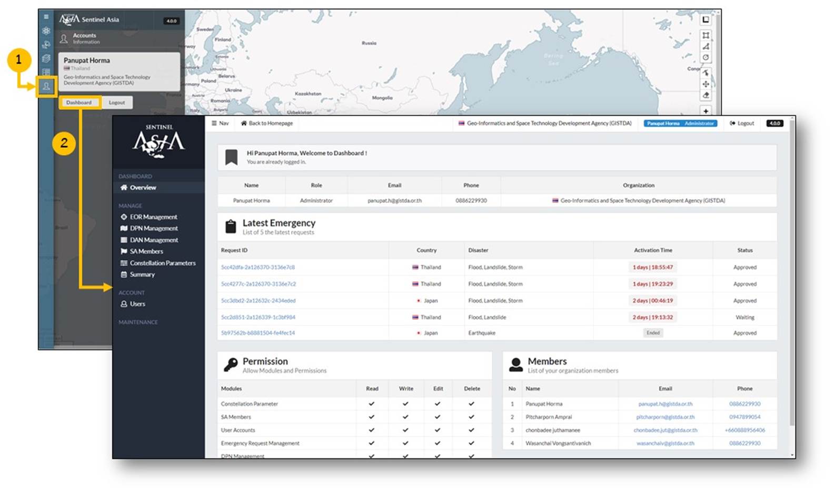Click Back to Homepage in top bar
The height and width of the screenshot is (491, 834).
267,123
